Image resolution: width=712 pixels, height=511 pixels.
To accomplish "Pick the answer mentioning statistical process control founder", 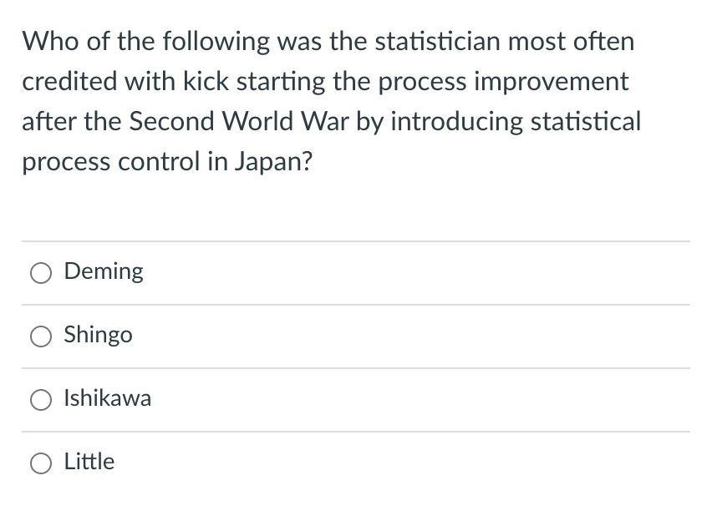I will pyautogui.click(x=40, y=271).
